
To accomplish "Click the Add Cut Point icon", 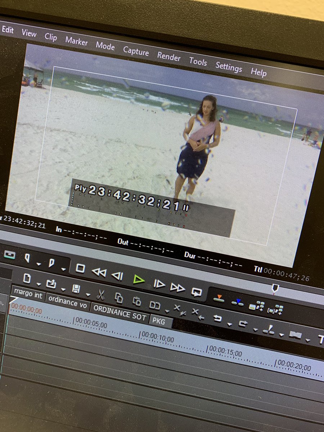I will [x=269, y=329].
